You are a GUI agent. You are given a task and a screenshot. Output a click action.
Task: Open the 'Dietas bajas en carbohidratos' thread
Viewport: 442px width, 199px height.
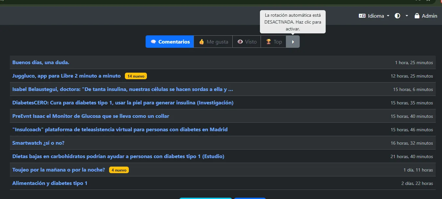tap(118, 156)
